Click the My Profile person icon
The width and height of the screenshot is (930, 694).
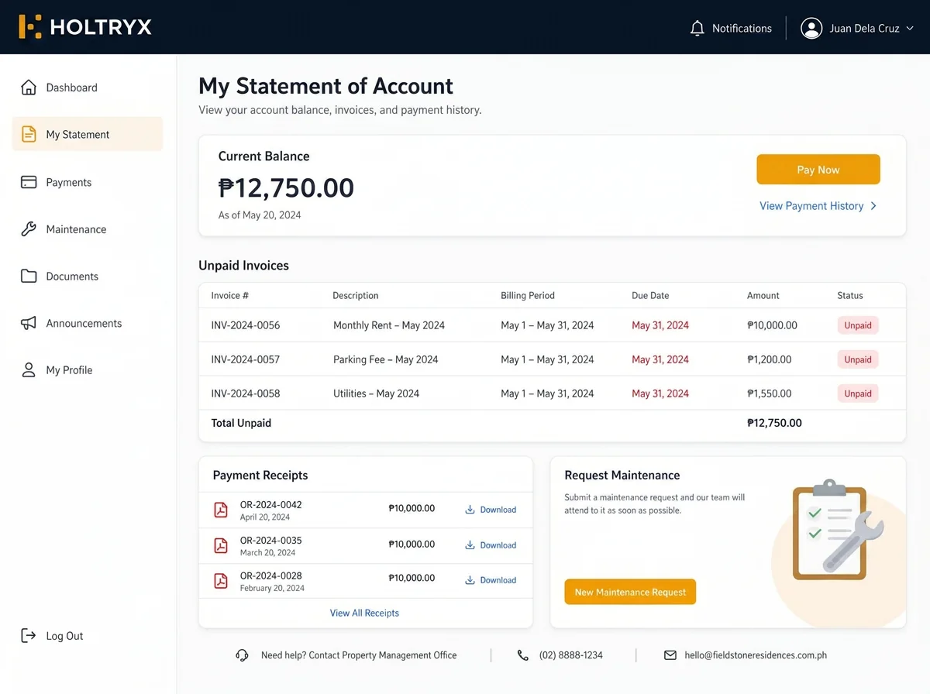pyautogui.click(x=29, y=370)
